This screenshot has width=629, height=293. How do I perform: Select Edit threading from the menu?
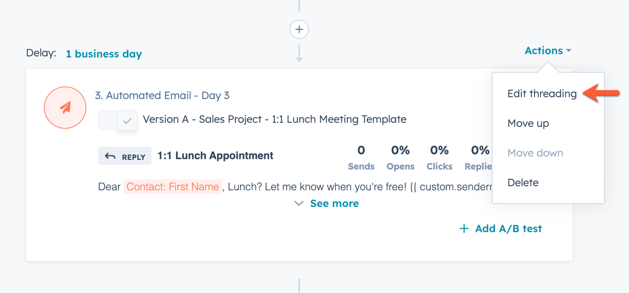coord(542,94)
